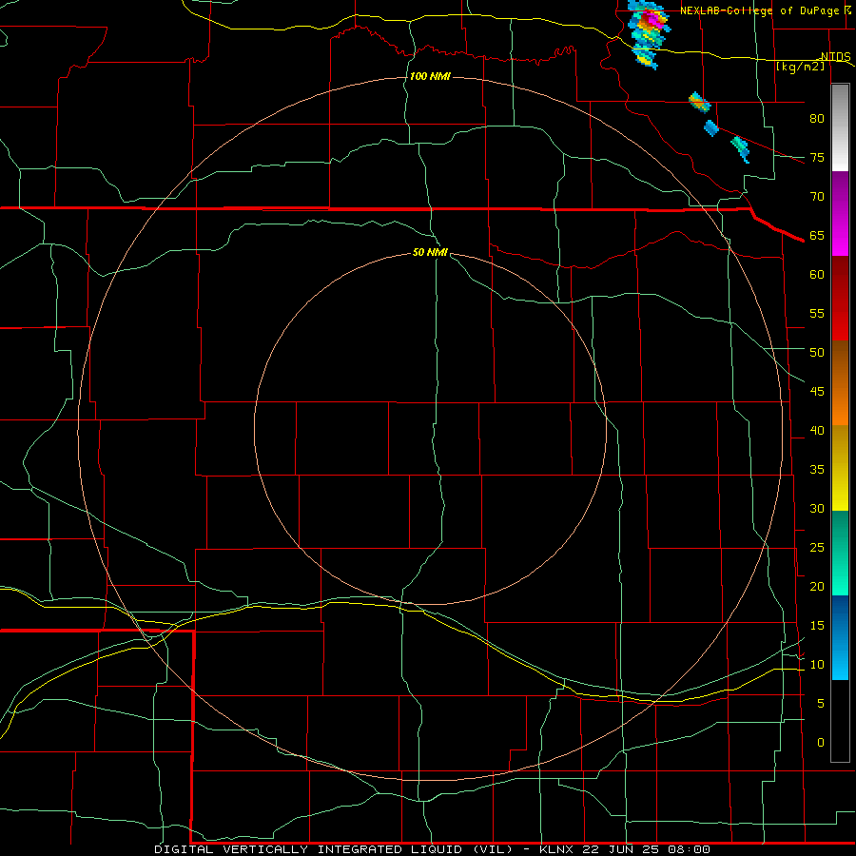This screenshot has width=856, height=856.
Task: Select the 70 value on the VIL scale
Action: [817, 197]
